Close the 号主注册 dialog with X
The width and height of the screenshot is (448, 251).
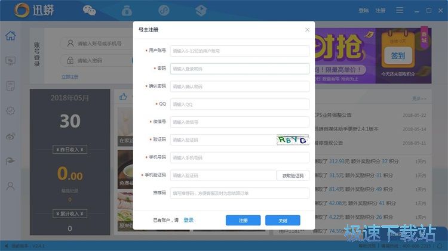point(307,30)
